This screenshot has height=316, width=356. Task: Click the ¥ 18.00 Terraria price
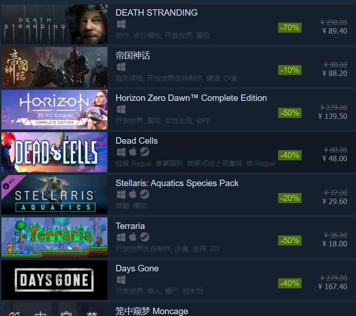point(335,244)
